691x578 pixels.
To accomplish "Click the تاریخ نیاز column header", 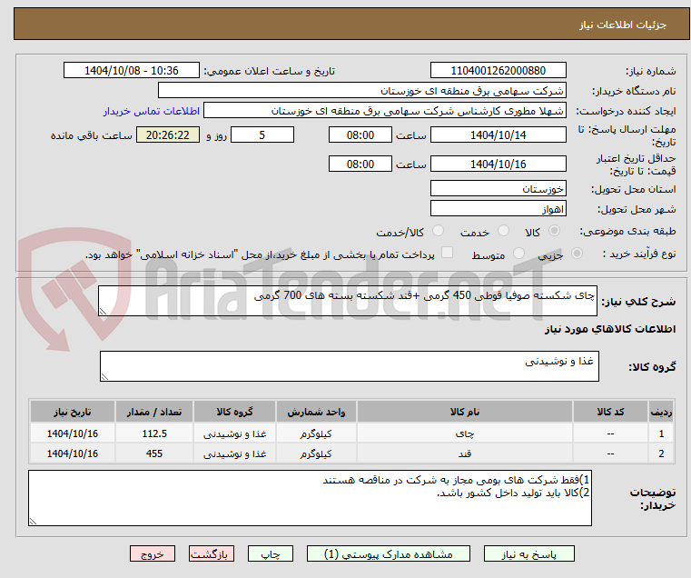I will [73, 412].
